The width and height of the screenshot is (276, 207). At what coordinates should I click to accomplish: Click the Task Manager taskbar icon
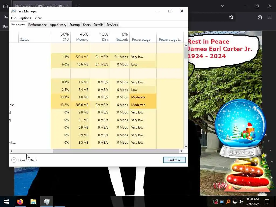tap(46, 202)
